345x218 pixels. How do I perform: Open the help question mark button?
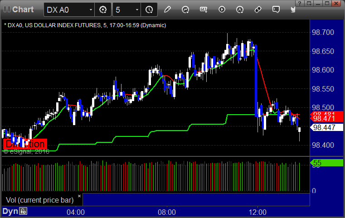click(x=300, y=3)
